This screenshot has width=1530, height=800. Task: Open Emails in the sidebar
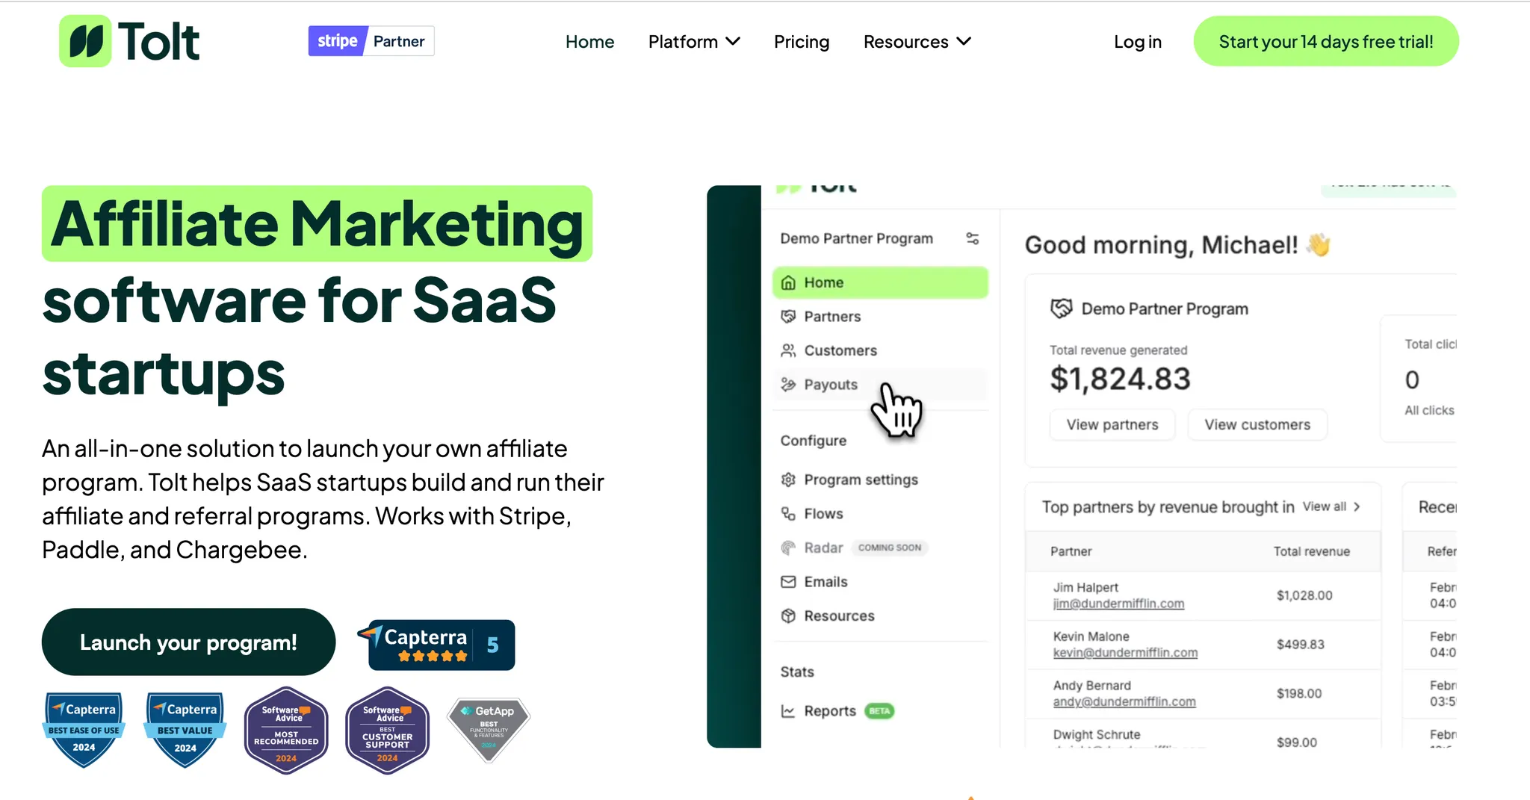[x=880, y=582]
